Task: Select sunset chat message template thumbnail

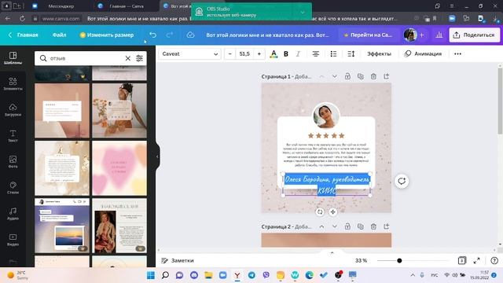Action: 62,226
